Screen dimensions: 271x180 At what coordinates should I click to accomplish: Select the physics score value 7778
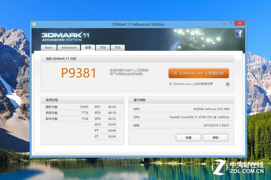click(85, 113)
